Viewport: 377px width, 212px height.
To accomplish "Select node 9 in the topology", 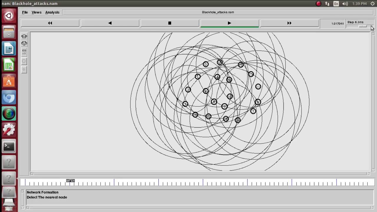I will click(206, 91).
